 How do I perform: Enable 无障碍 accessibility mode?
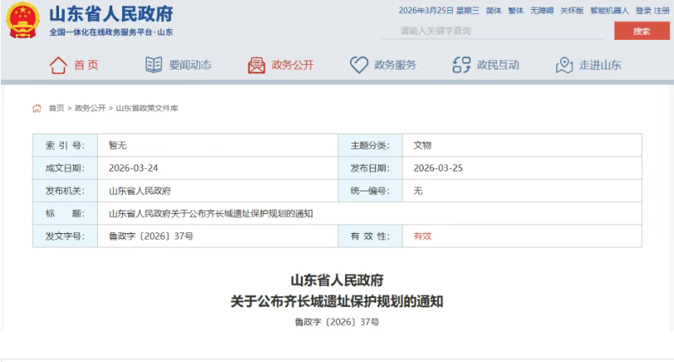pyautogui.click(x=542, y=11)
